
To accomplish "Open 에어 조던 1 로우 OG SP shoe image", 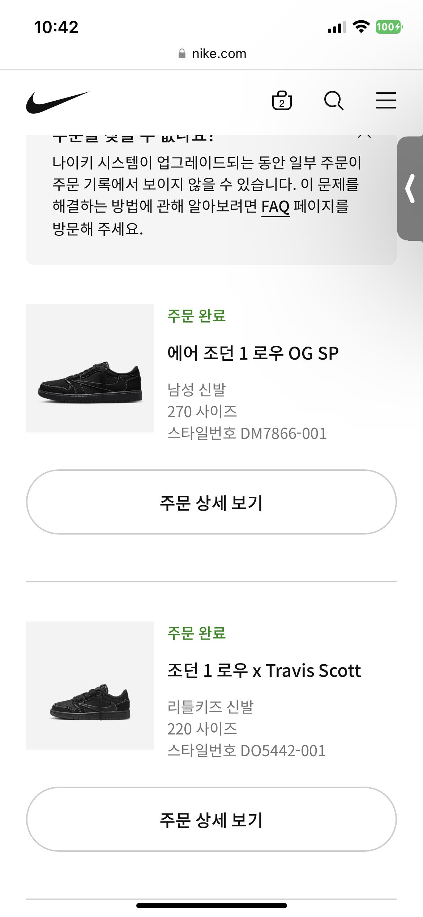I will click(90, 368).
